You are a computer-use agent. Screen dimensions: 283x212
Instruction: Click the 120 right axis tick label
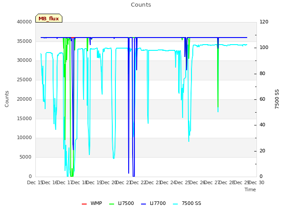click(x=264, y=22)
